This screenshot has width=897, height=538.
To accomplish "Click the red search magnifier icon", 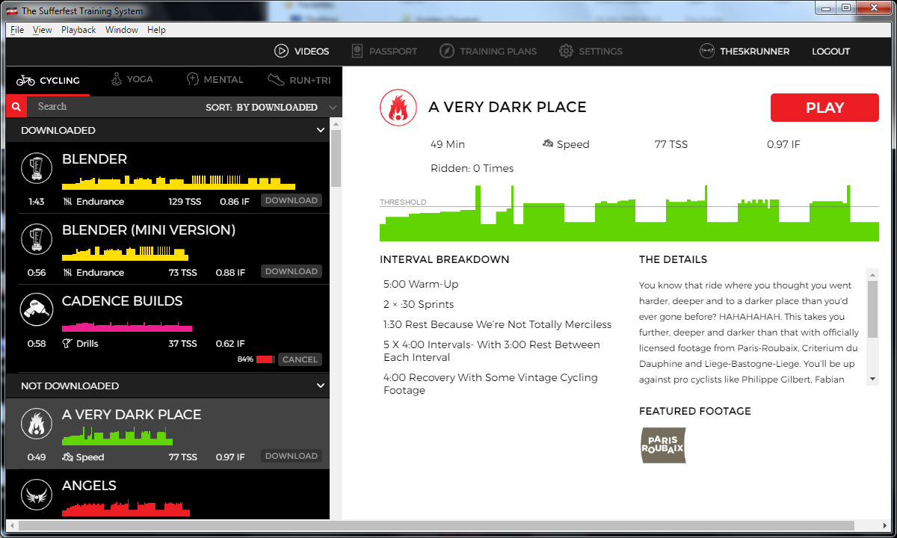I will point(16,107).
